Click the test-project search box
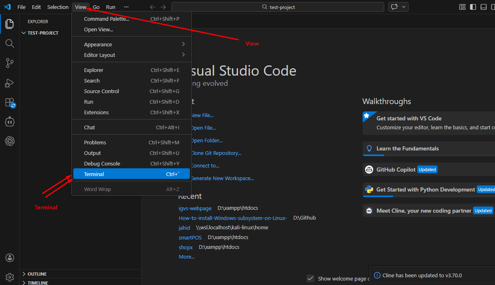Viewport: 495px width, 285px height. click(x=278, y=7)
